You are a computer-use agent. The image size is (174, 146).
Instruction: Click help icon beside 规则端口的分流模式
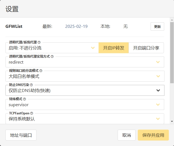[41, 71]
